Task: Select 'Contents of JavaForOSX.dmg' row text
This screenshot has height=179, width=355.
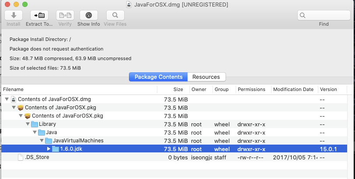Action: pos(54,99)
